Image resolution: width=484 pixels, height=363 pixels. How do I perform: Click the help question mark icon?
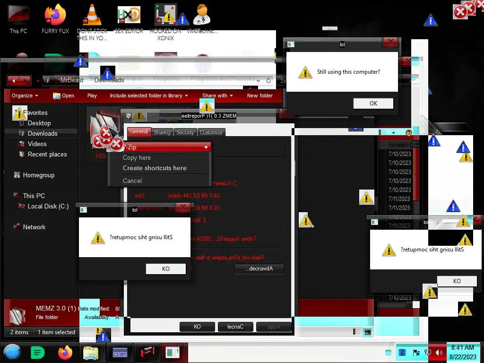(x=409, y=133)
